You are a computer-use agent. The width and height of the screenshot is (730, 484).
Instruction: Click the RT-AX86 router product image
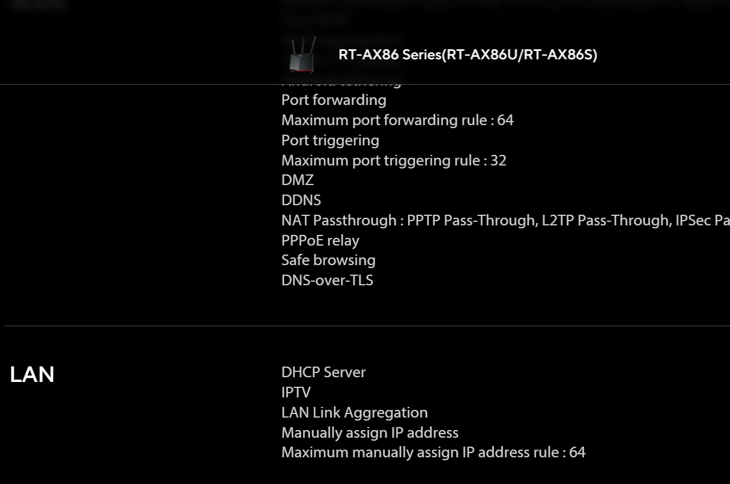click(x=302, y=55)
